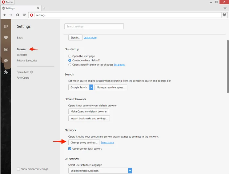This screenshot has width=229, height=174.
Task: Open the Rate Opera link
Action: [23, 78]
